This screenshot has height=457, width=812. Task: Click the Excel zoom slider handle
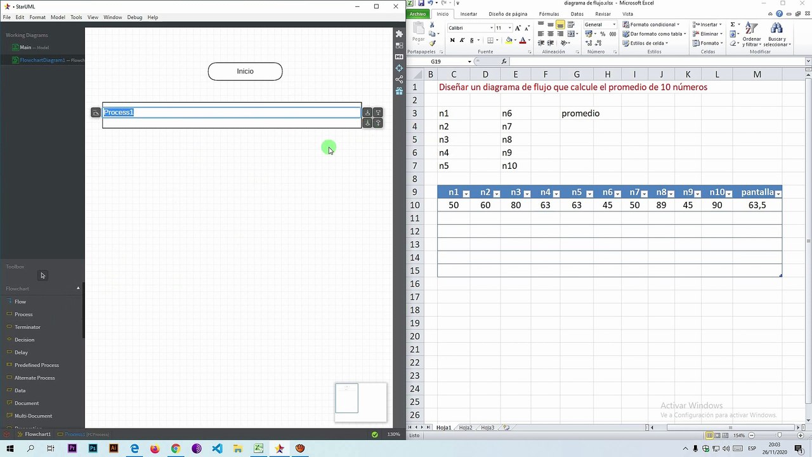(779, 435)
